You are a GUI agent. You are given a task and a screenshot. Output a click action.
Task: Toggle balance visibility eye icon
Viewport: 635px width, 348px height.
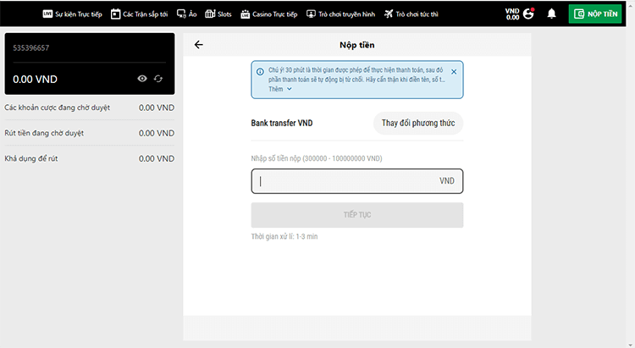[142, 79]
